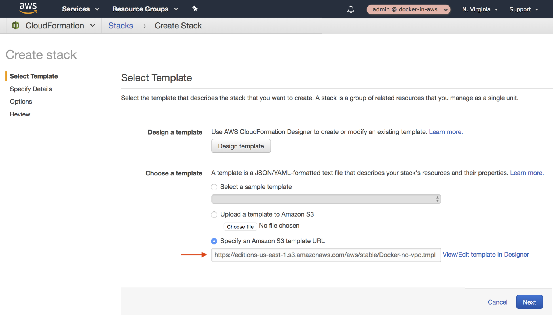Image resolution: width=553 pixels, height=317 pixels.
Task: Open the sample template dropdown list
Action: 326,199
